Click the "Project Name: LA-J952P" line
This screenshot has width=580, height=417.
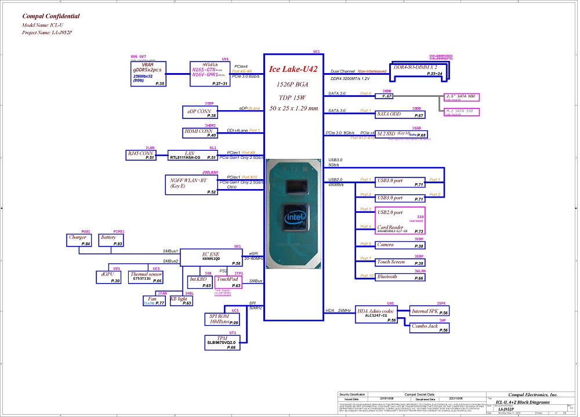click(x=47, y=32)
